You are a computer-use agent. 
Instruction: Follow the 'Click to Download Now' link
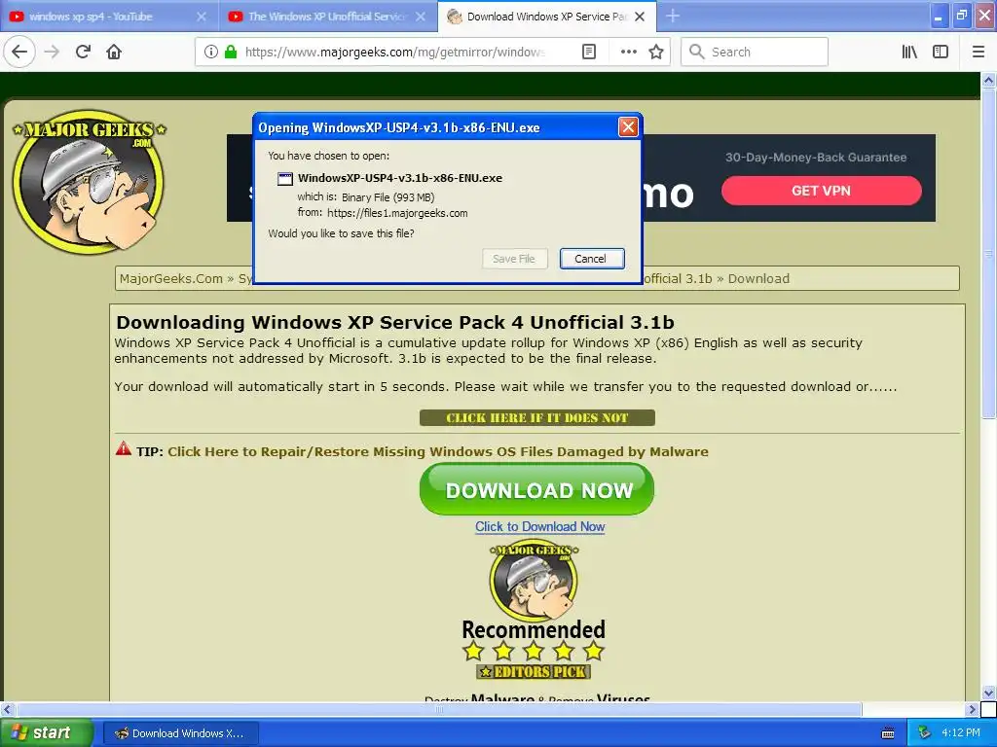click(x=539, y=526)
